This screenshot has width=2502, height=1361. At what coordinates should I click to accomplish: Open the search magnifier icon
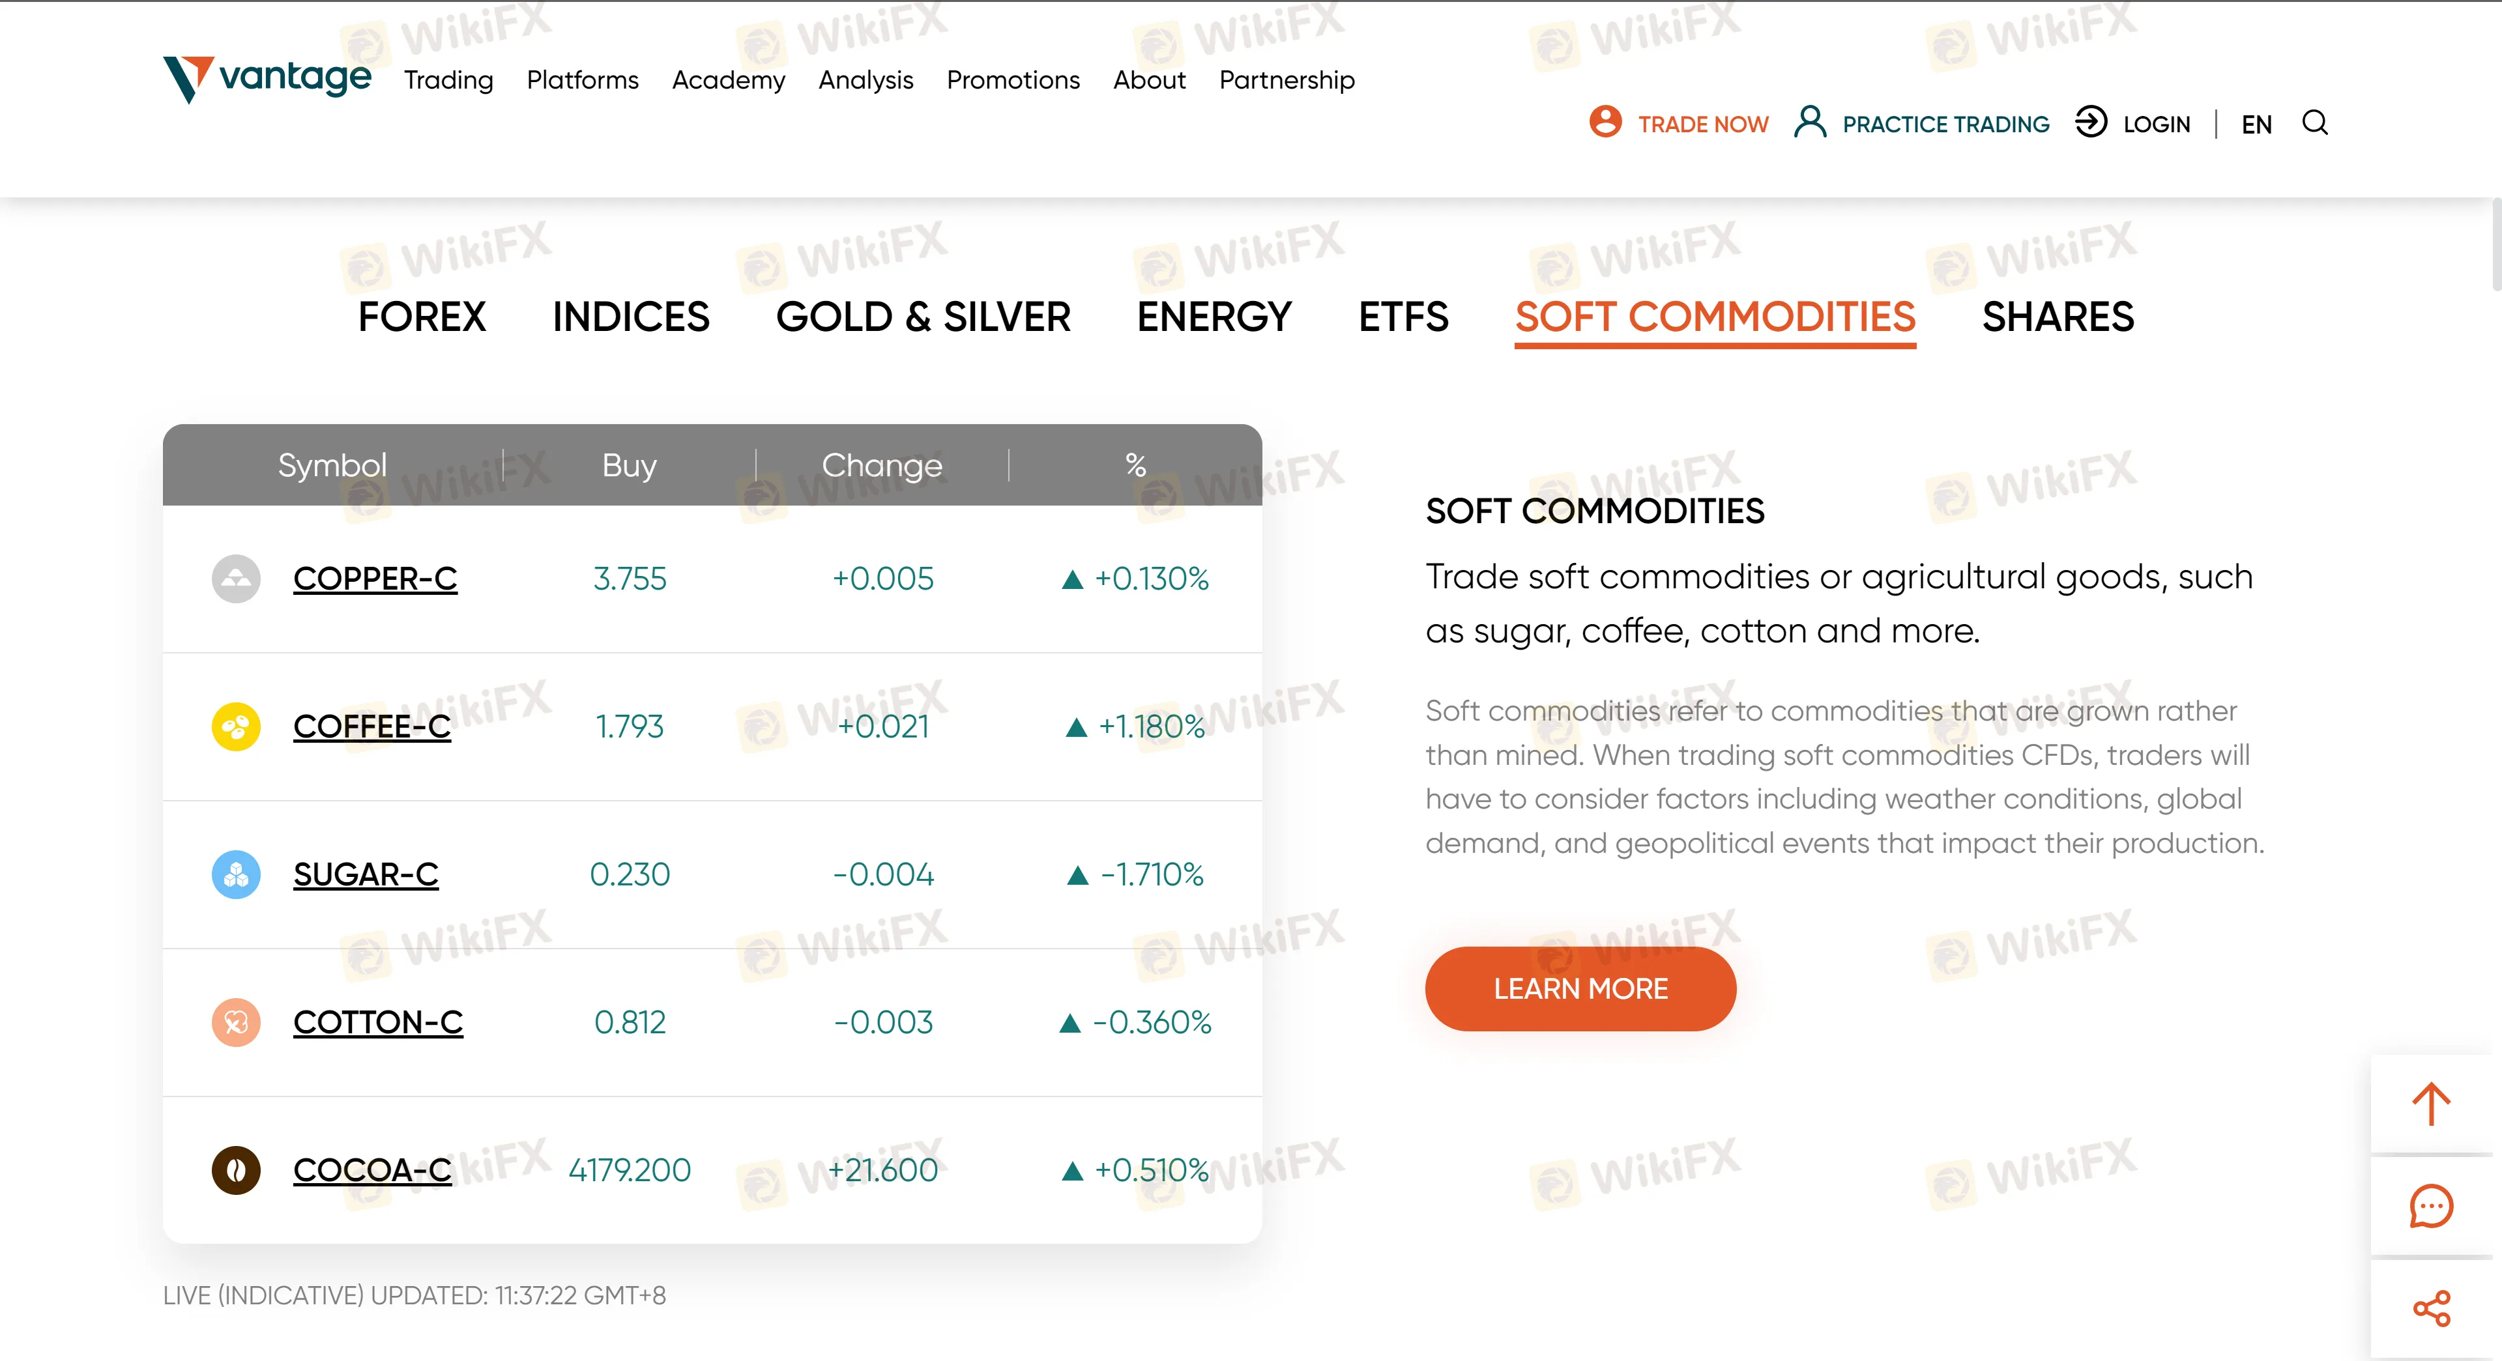[x=2316, y=123]
